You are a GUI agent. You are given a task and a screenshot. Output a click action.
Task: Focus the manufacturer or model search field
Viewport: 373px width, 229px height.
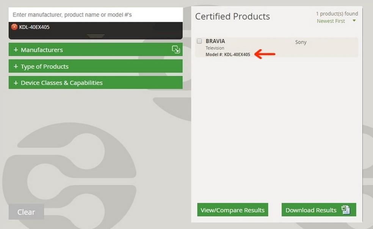(x=96, y=15)
